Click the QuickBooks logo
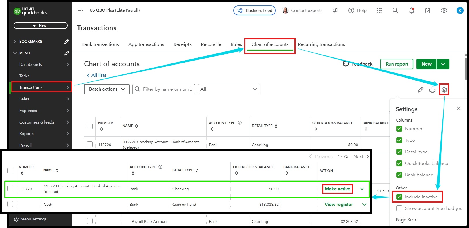Viewport: 469px width, 228px height. [x=30, y=11]
